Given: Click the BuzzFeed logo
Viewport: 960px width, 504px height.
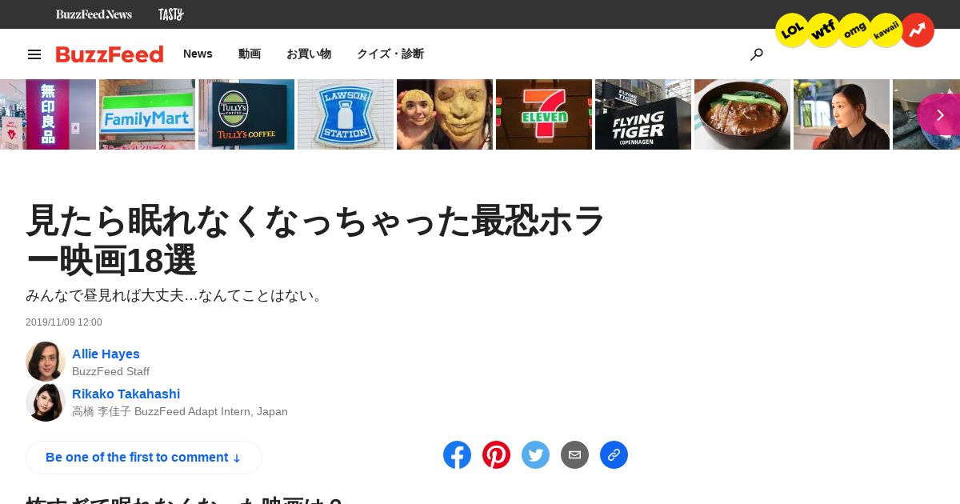Looking at the screenshot, I should [110, 54].
